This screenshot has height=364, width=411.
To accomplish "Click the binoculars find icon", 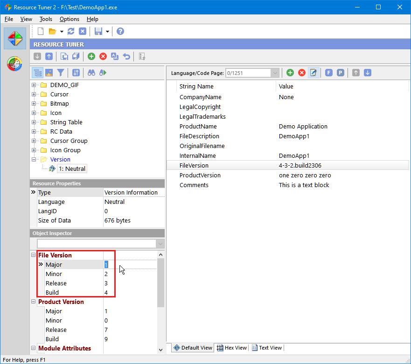I will coord(91,73).
